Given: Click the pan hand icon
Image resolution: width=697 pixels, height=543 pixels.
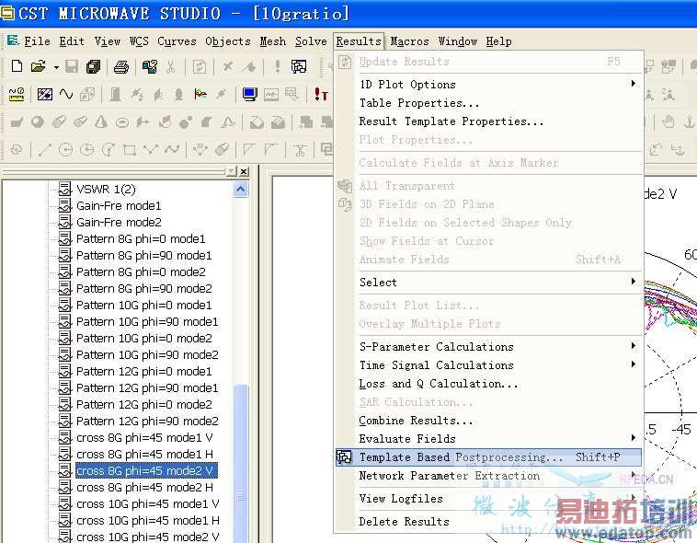Looking at the screenshot, I should click(668, 121).
